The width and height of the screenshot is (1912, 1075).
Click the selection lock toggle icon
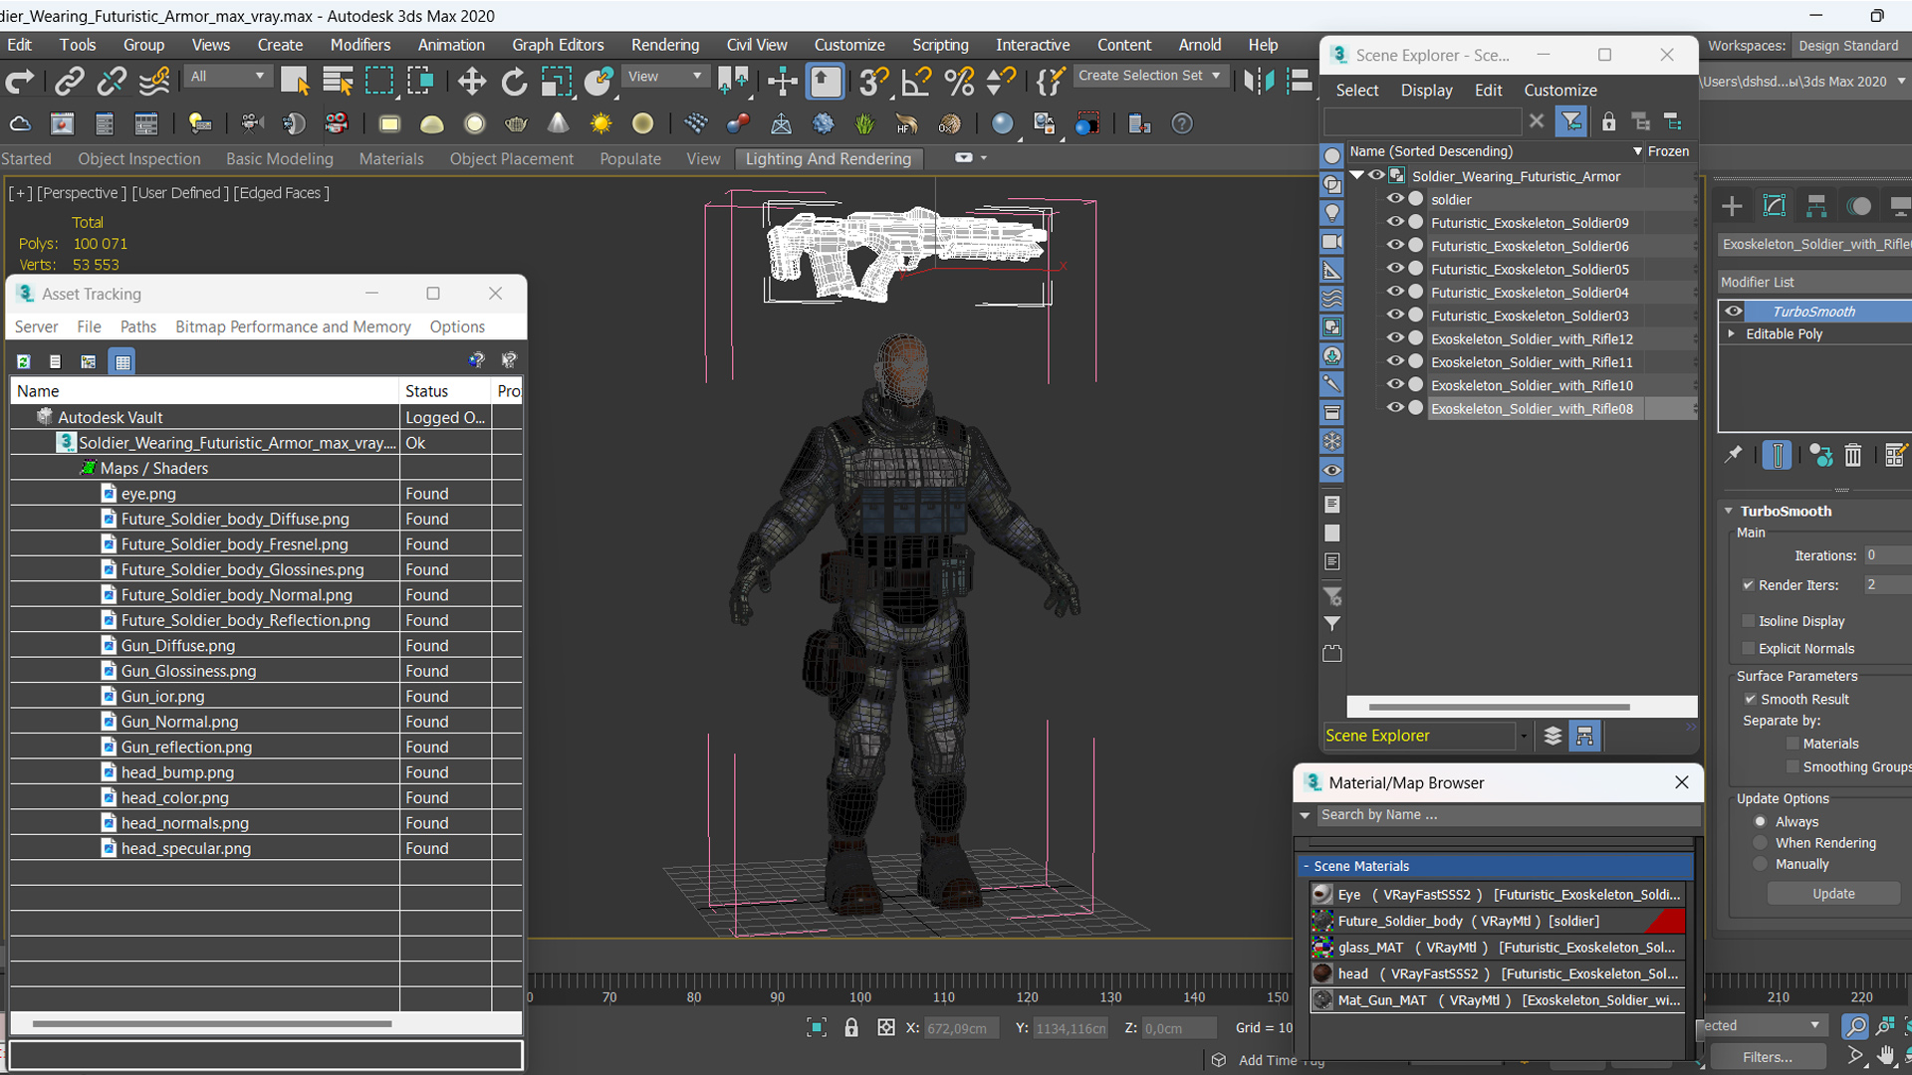tap(851, 1027)
